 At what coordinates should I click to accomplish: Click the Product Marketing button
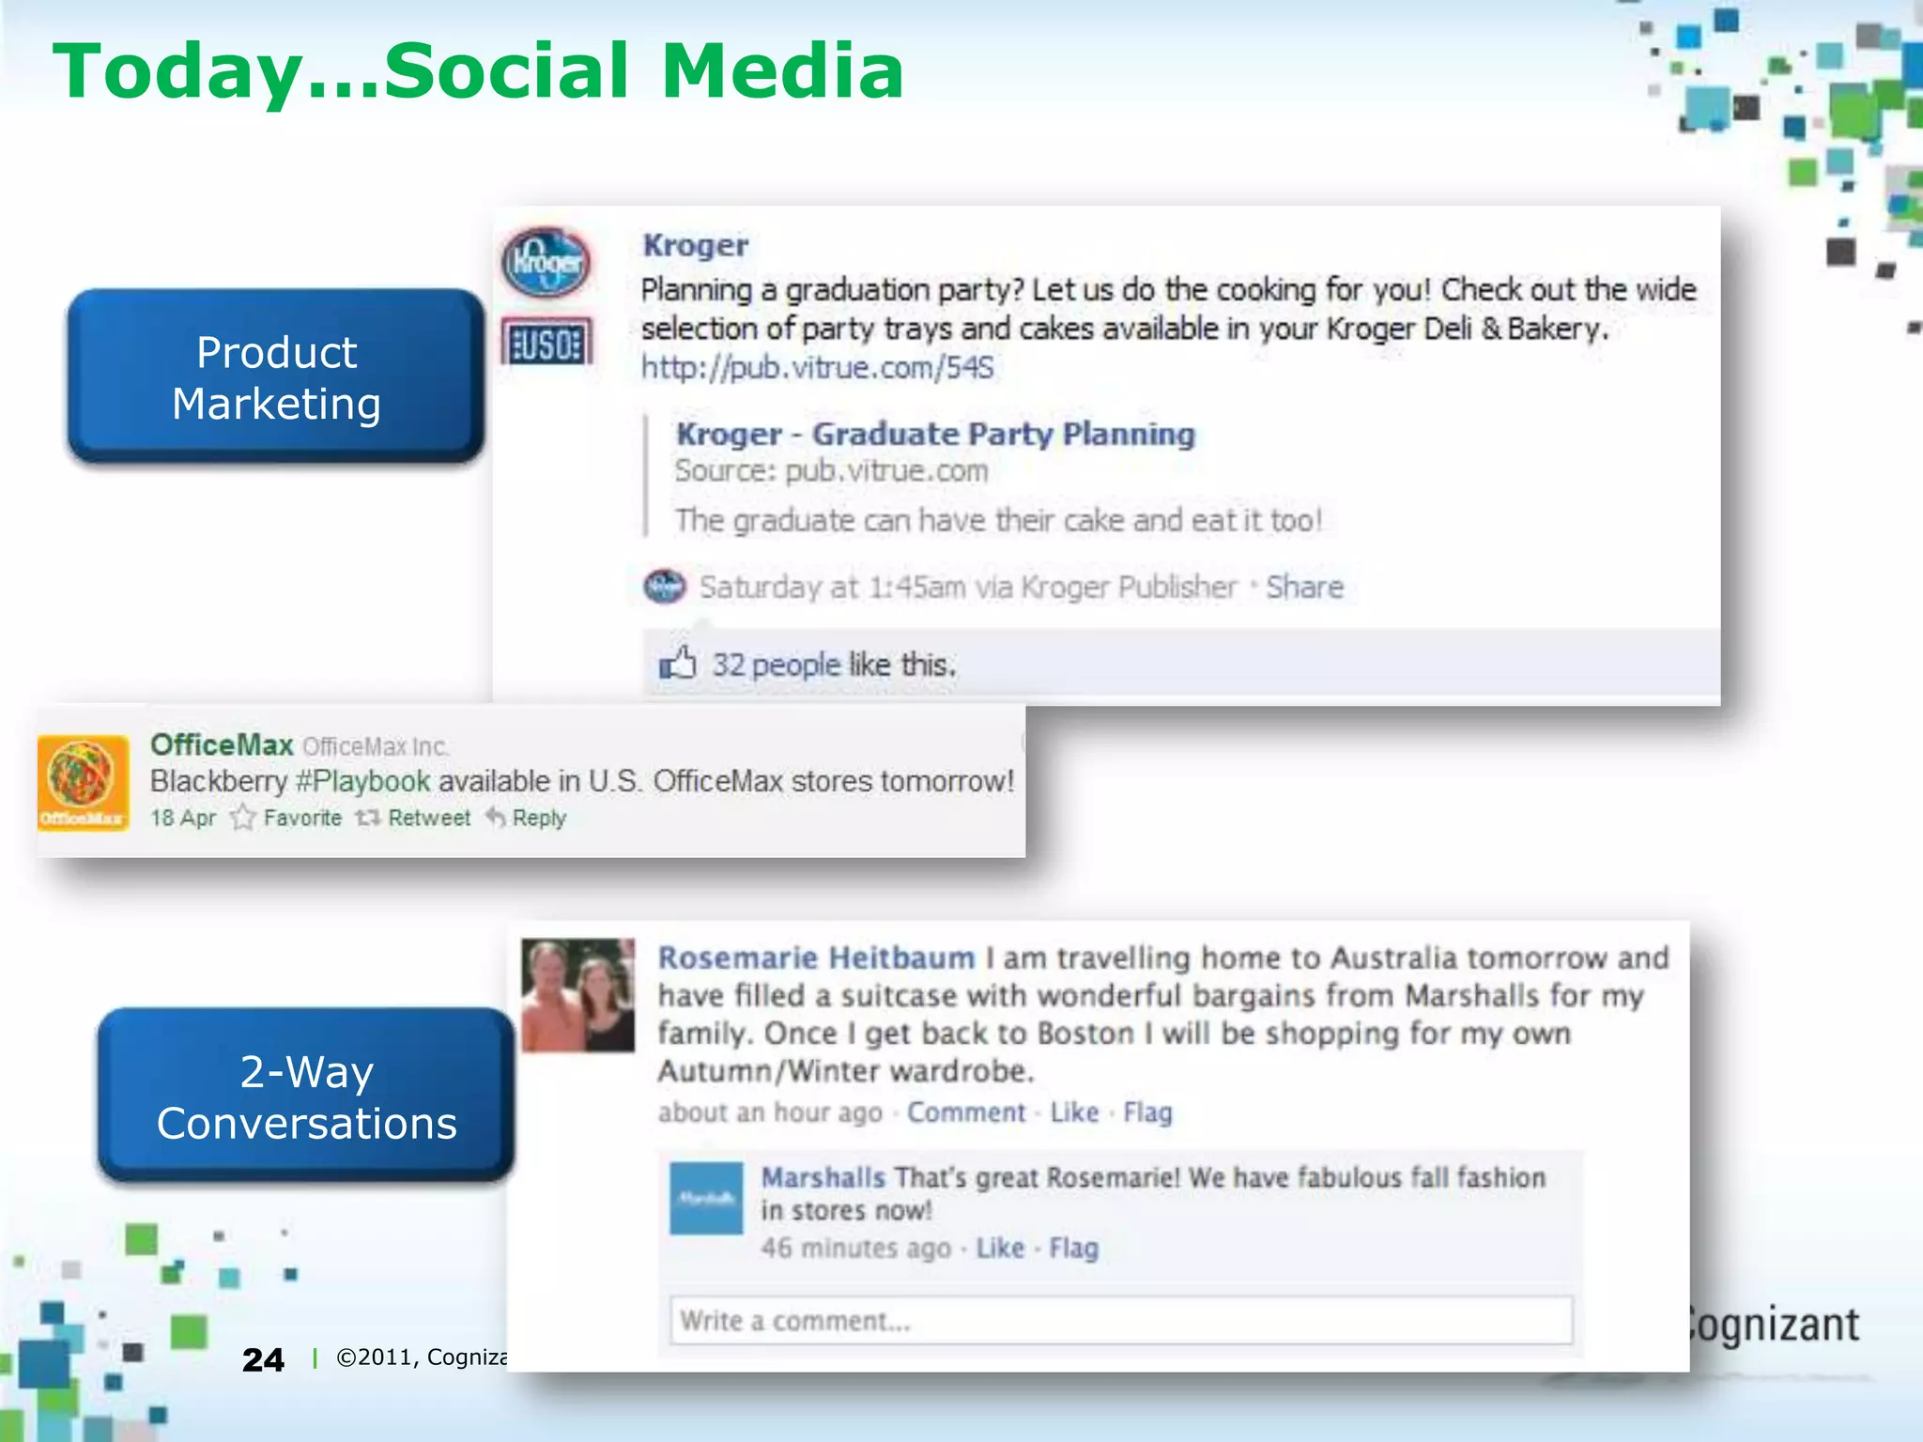[x=276, y=376]
